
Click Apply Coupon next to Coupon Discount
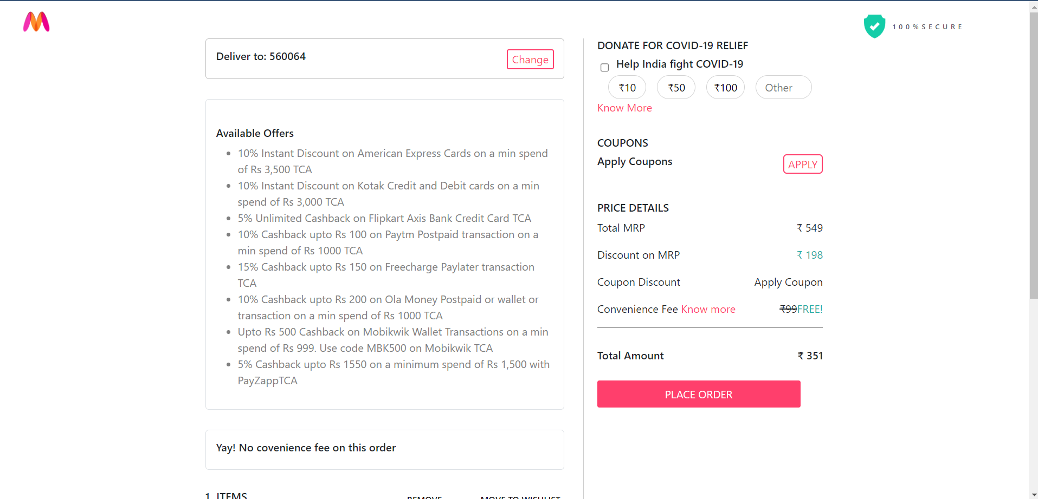788,282
